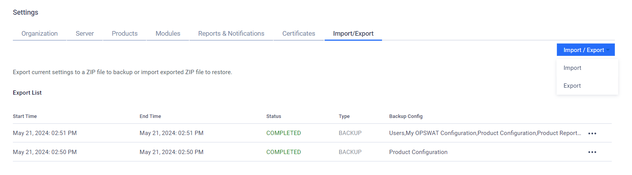Go to the Modules tab
Screen dimensions: 632x175
[168, 33]
